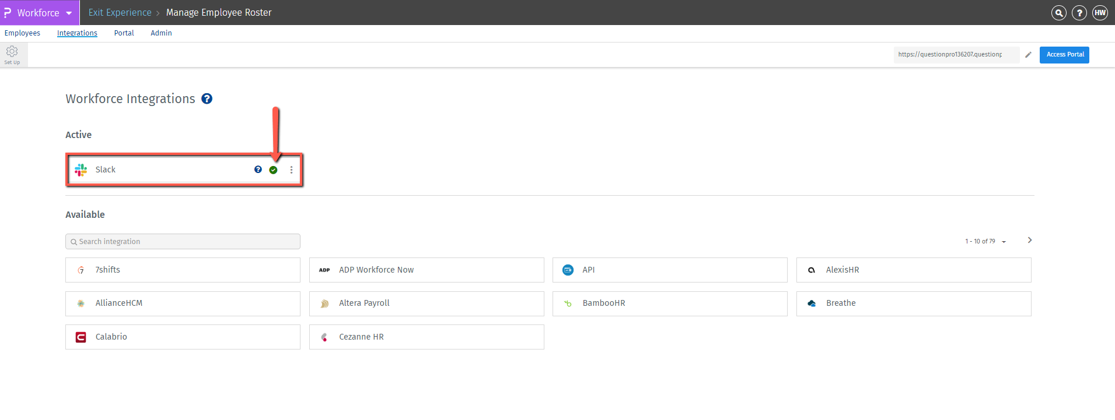Click Slack green active status checkmark
Image resolution: width=1115 pixels, height=420 pixels.
click(273, 170)
